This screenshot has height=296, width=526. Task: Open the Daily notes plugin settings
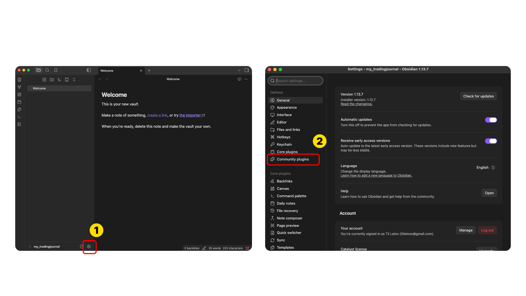point(295,203)
